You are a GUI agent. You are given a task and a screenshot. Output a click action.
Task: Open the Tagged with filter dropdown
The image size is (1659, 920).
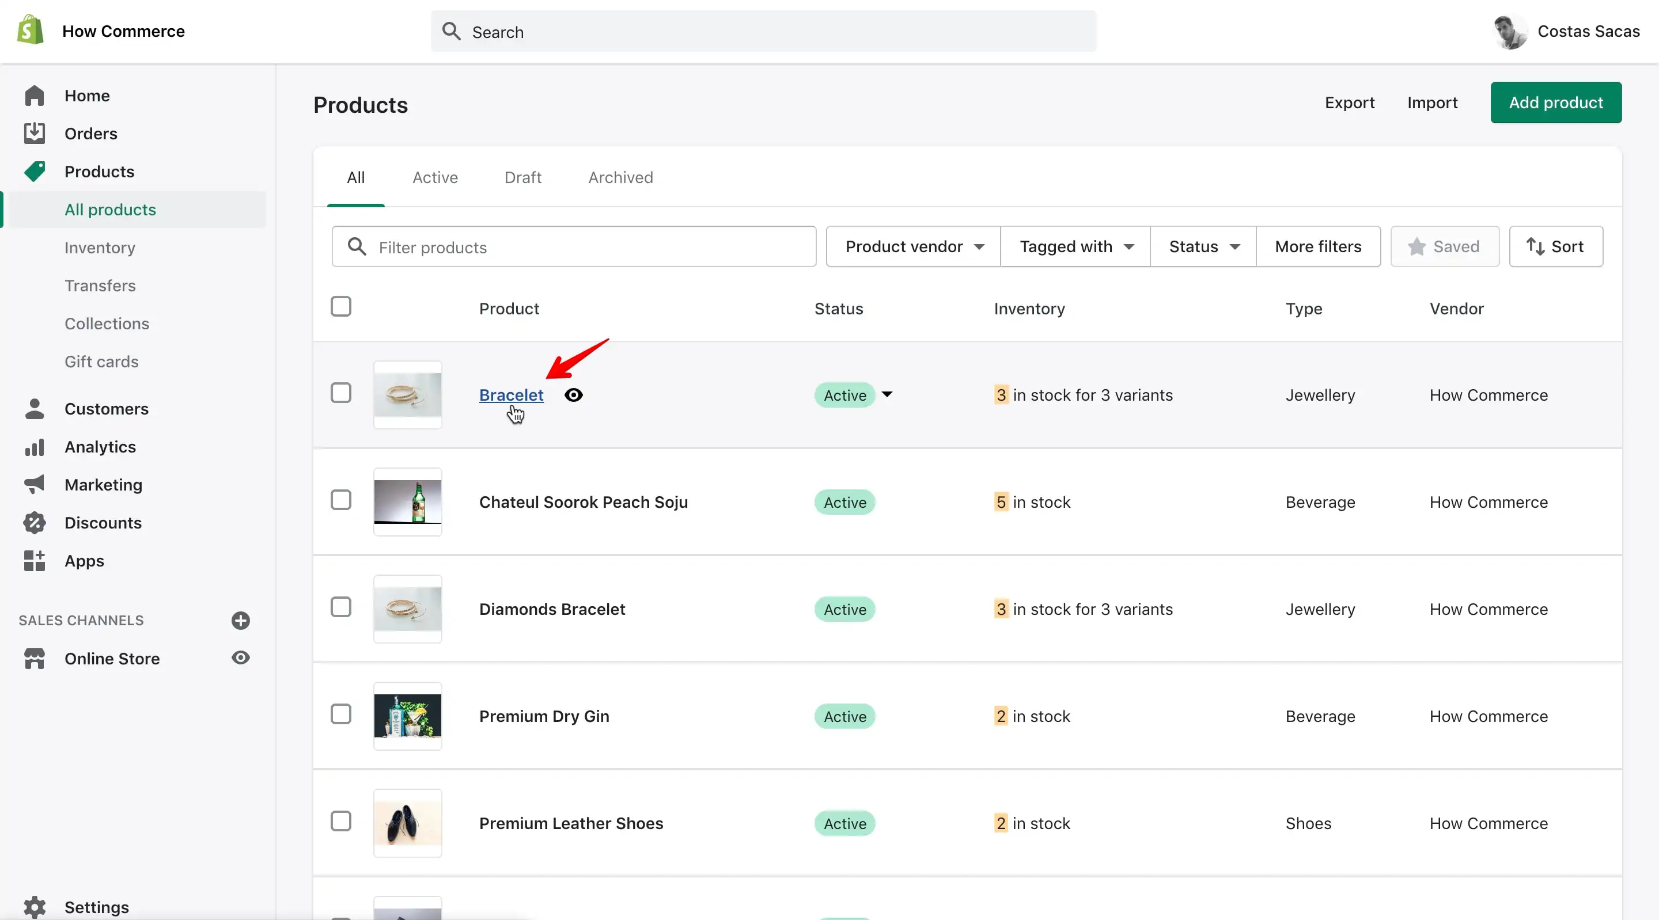click(x=1075, y=246)
